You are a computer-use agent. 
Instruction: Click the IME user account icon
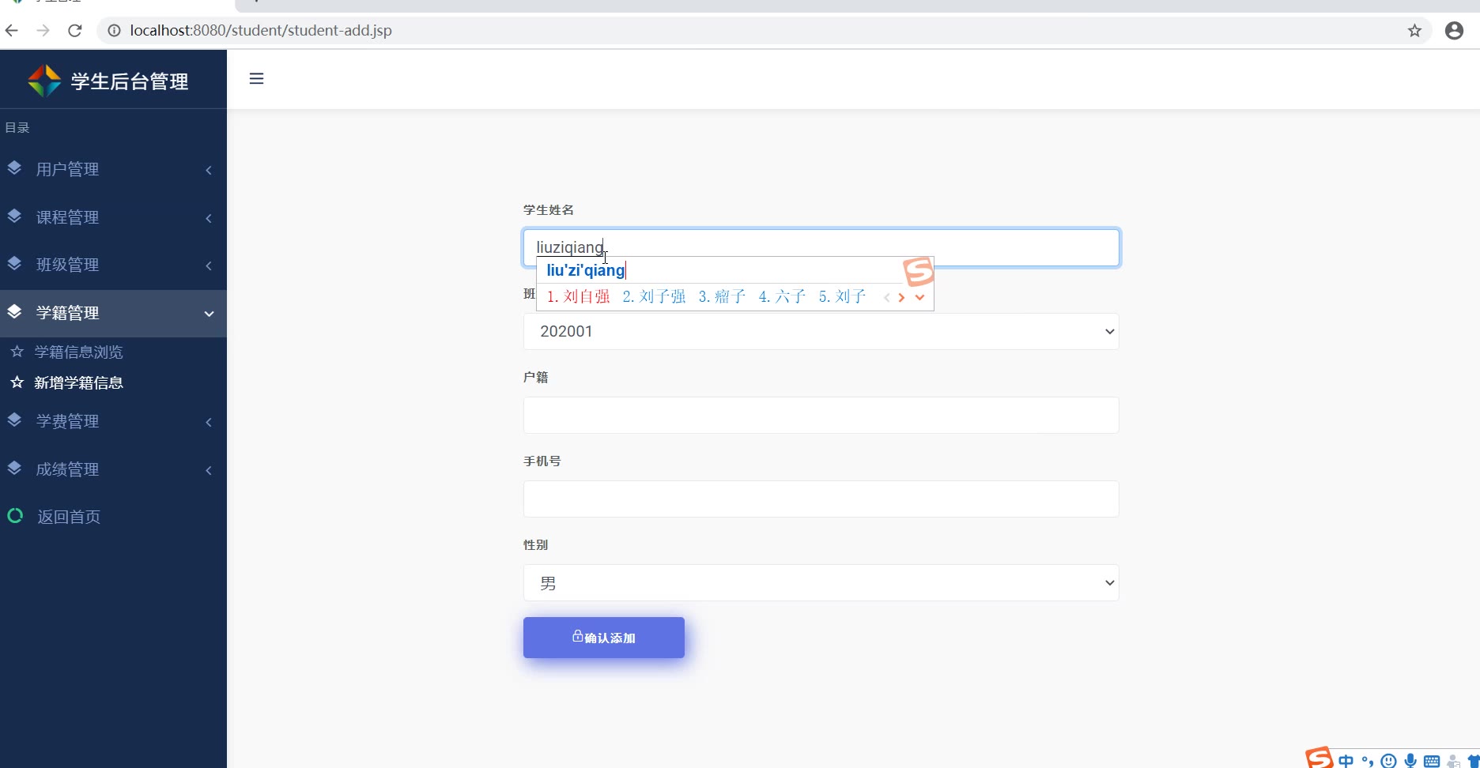coord(1453,761)
